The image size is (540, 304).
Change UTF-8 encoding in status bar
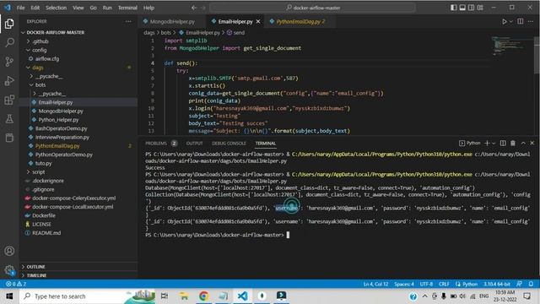(426, 284)
